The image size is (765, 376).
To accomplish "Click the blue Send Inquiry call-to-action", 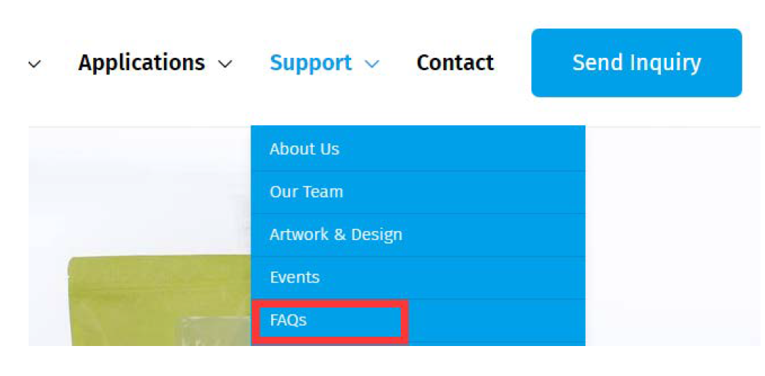I will (x=636, y=63).
